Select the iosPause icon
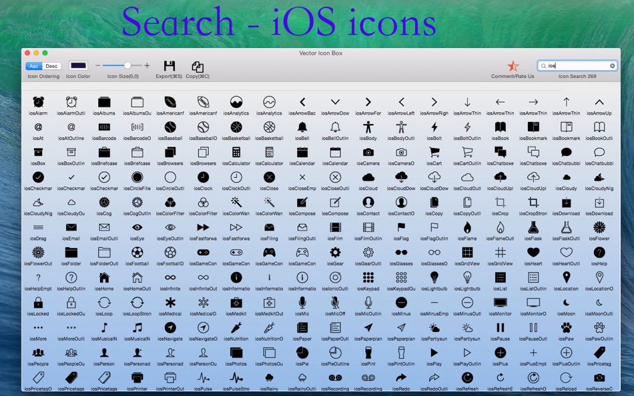The height and width of the screenshot is (396, 634). coord(500,327)
